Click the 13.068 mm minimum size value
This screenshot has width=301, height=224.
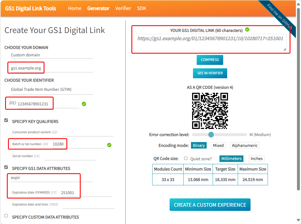198,180
